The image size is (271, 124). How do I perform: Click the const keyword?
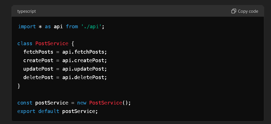coord(25,103)
